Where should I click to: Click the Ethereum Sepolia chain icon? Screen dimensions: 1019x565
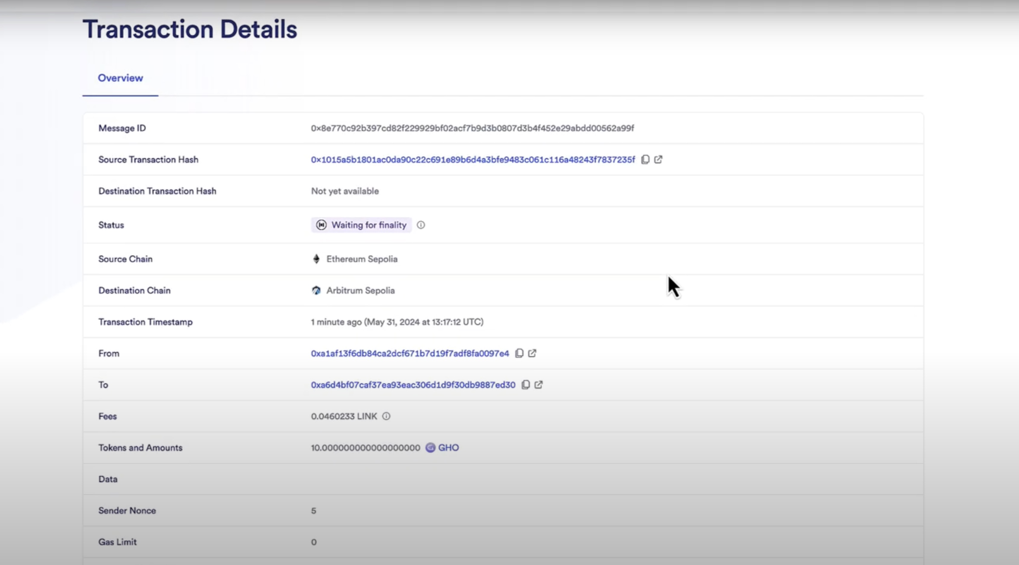[316, 259]
